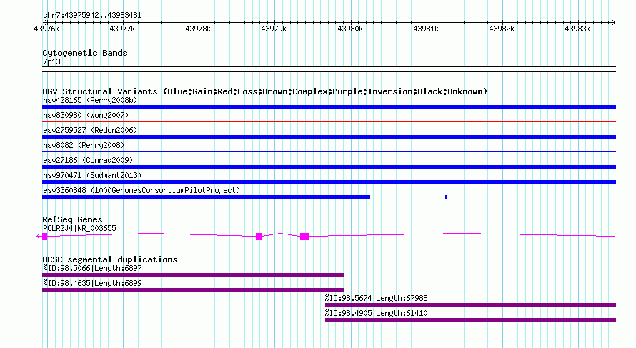Click the blue bar for nsv428165
This screenshot has height=348, width=636.
(329, 107)
